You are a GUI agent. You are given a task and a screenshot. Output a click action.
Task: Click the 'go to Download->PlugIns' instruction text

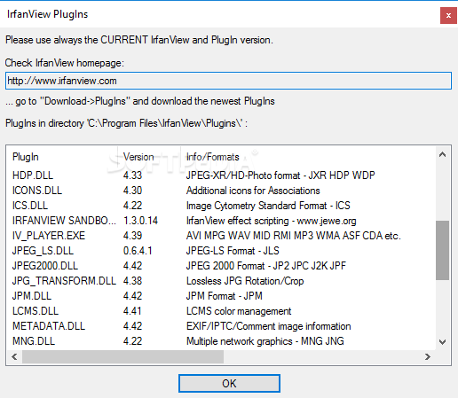point(140,101)
